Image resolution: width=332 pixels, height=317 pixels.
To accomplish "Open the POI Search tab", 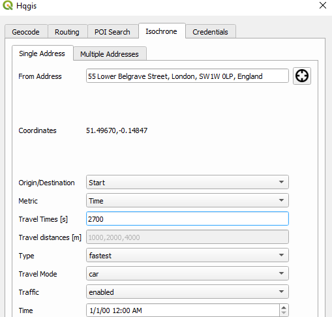I will point(112,32).
